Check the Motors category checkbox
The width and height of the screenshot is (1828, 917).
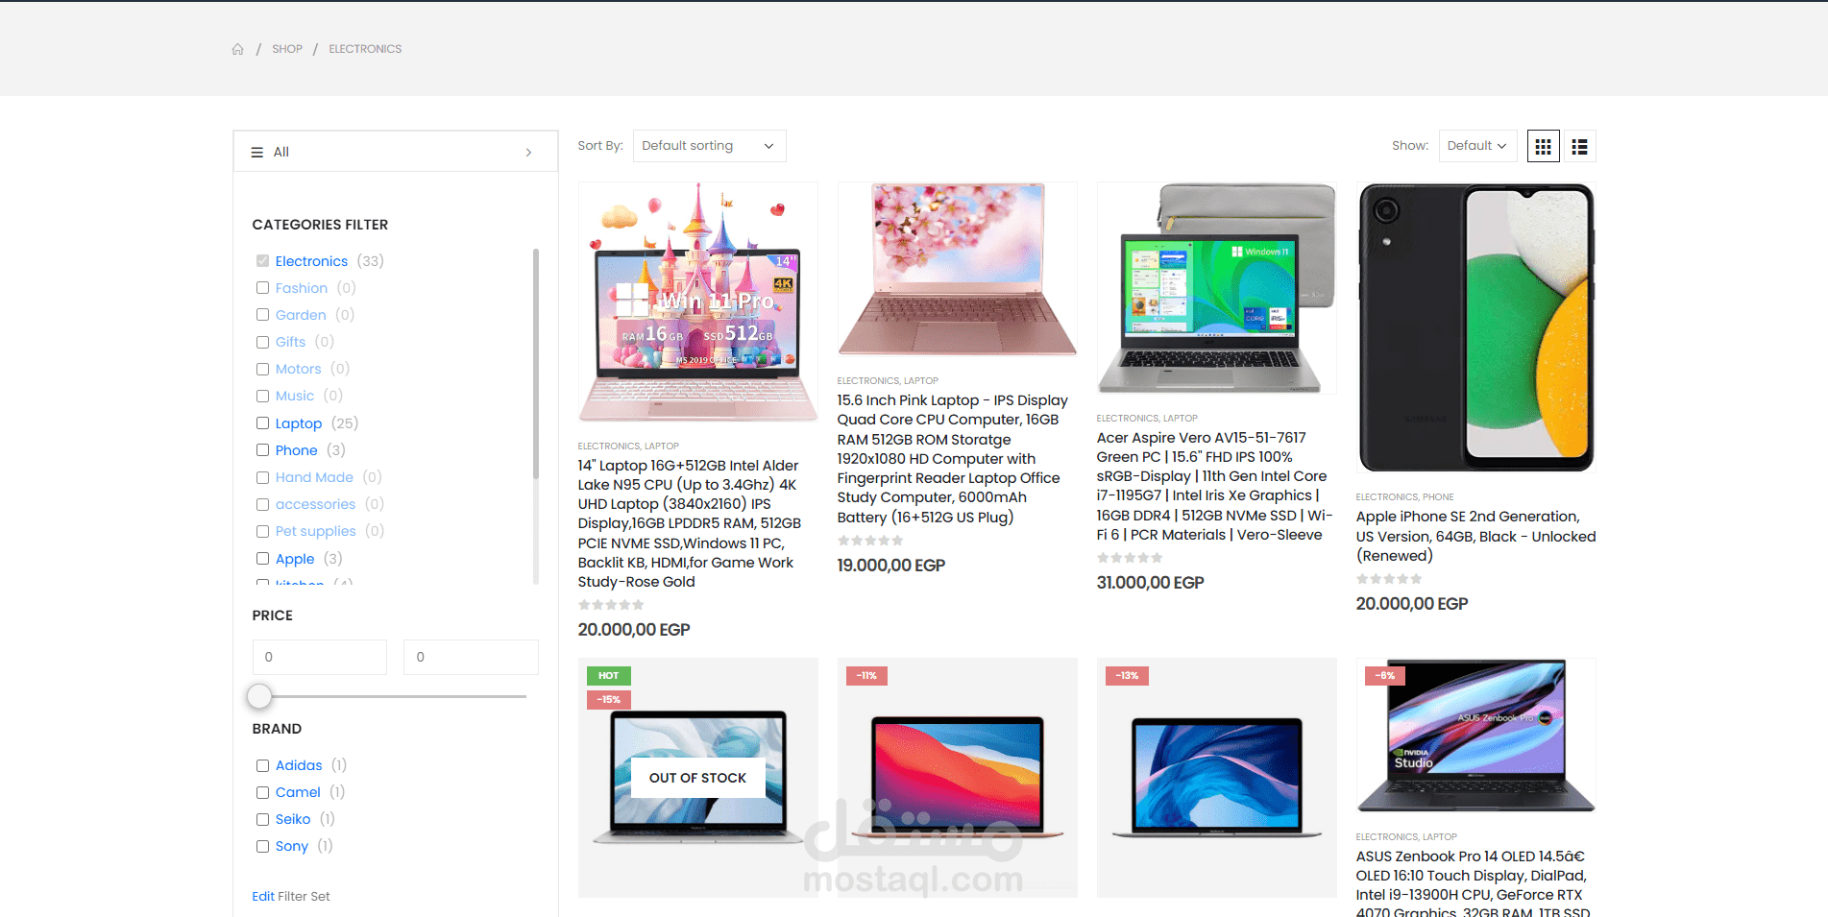pos(262,369)
